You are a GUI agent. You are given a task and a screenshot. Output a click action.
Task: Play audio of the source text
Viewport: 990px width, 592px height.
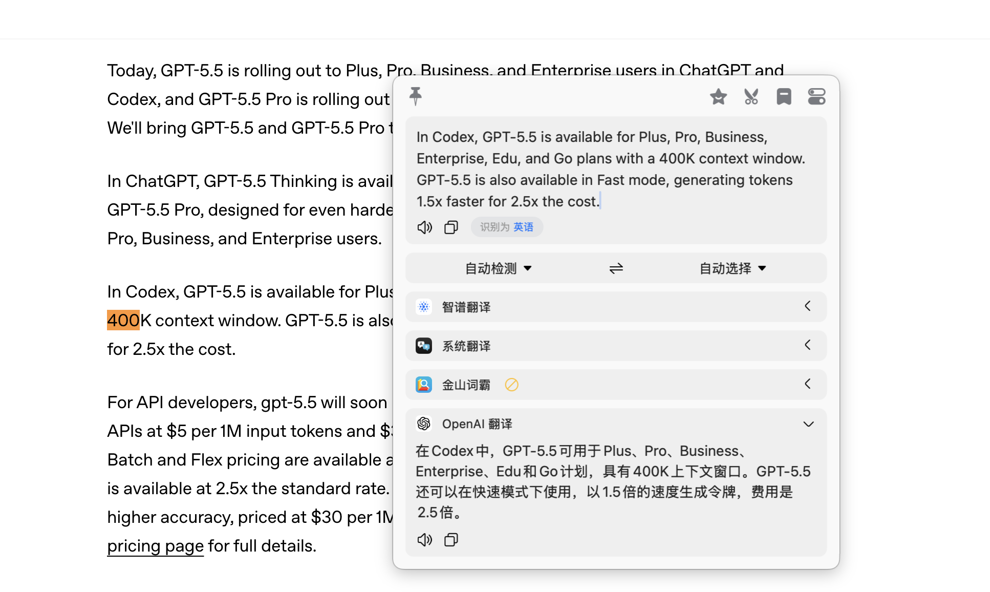click(424, 227)
